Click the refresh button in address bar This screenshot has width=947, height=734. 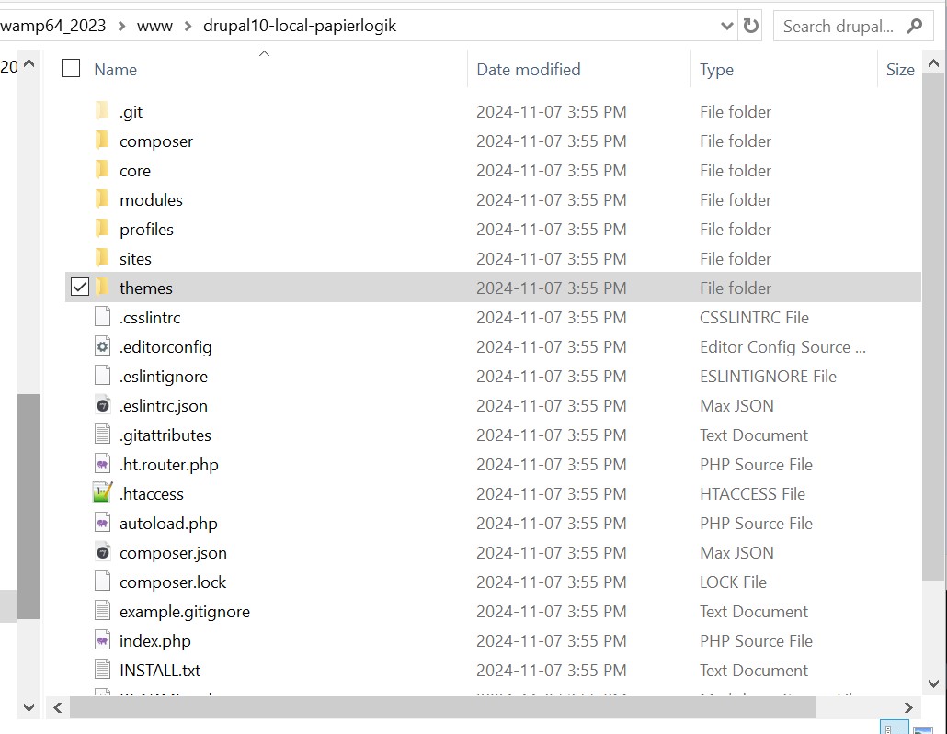pyautogui.click(x=751, y=27)
